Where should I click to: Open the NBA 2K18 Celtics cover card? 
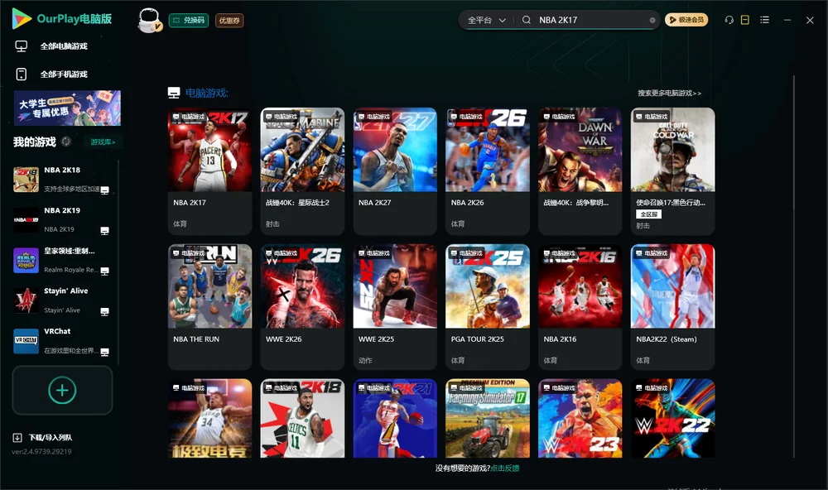[x=302, y=418]
